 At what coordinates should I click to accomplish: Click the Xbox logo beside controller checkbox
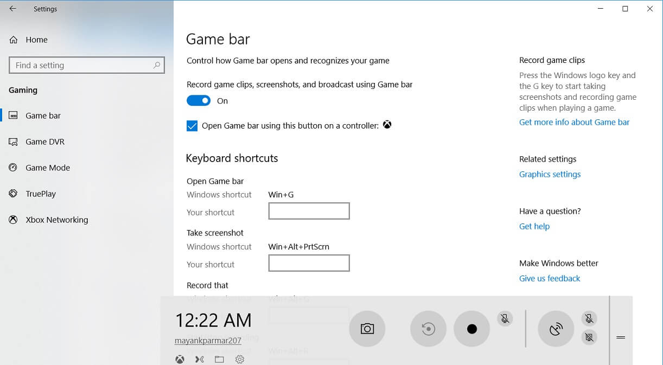coord(387,125)
